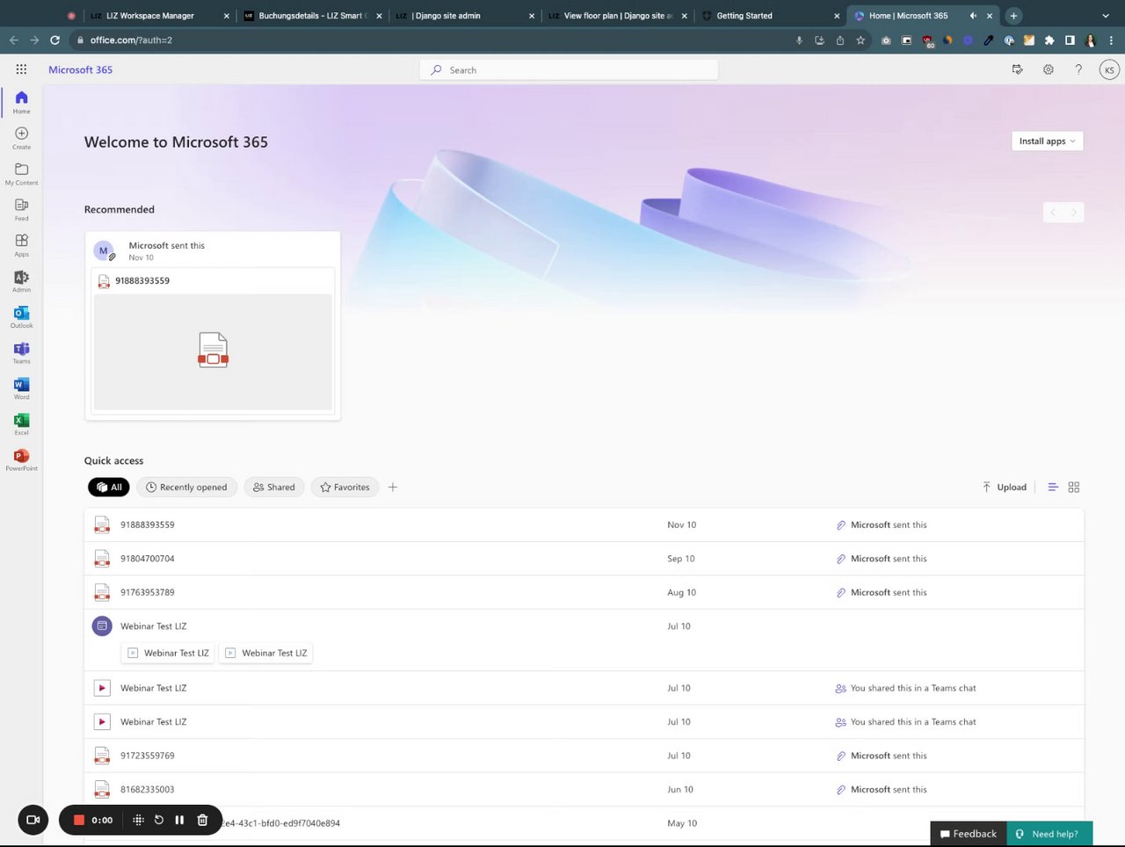Image resolution: width=1125 pixels, height=847 pixels.
Task: Show next recommended item arrow
Action: coord(1074,212)
